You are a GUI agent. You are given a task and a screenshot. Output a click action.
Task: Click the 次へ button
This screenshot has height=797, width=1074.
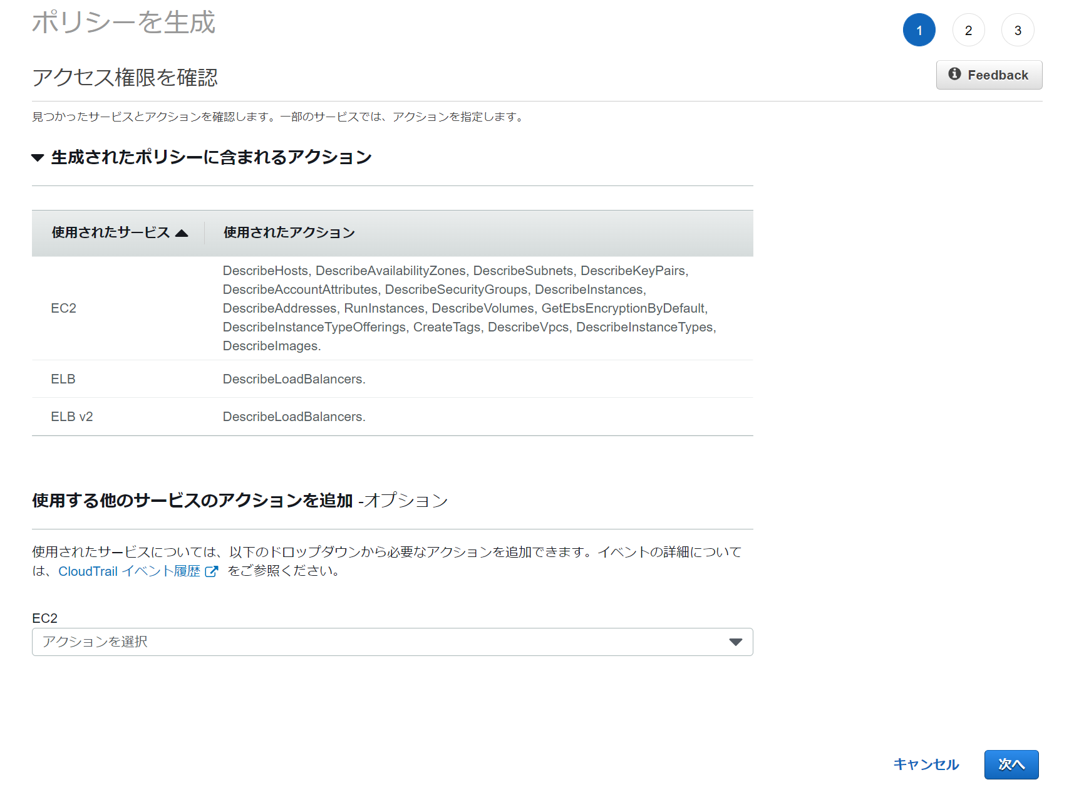pyautogui.click(x=1011, y=764)
